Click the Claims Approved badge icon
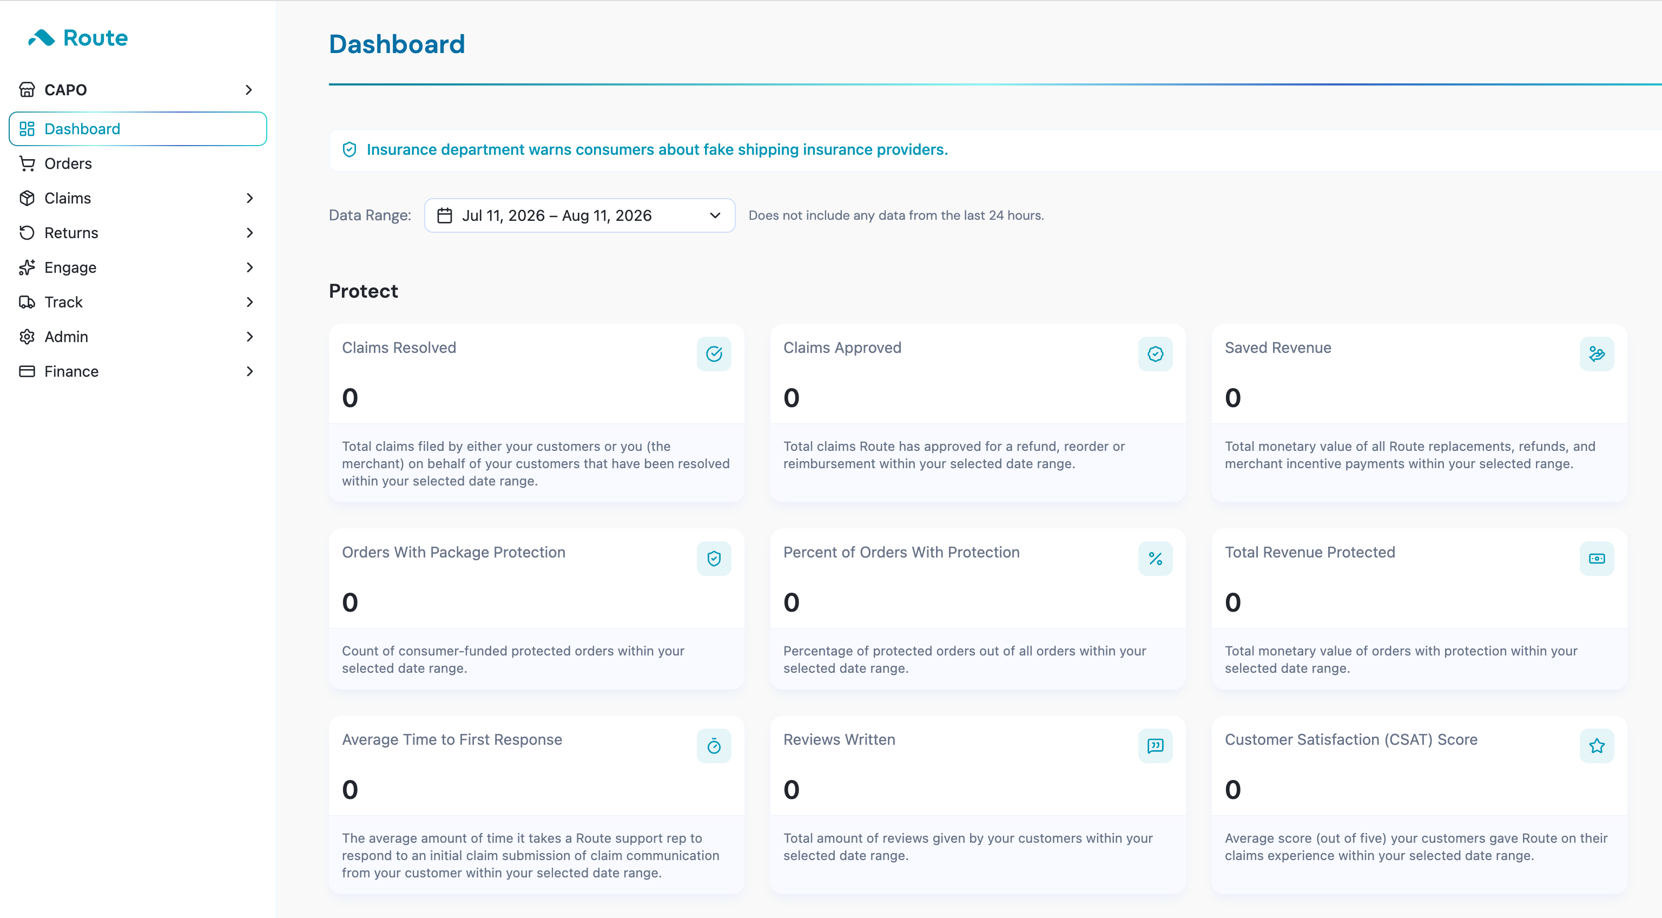 tap(1155, 354)
